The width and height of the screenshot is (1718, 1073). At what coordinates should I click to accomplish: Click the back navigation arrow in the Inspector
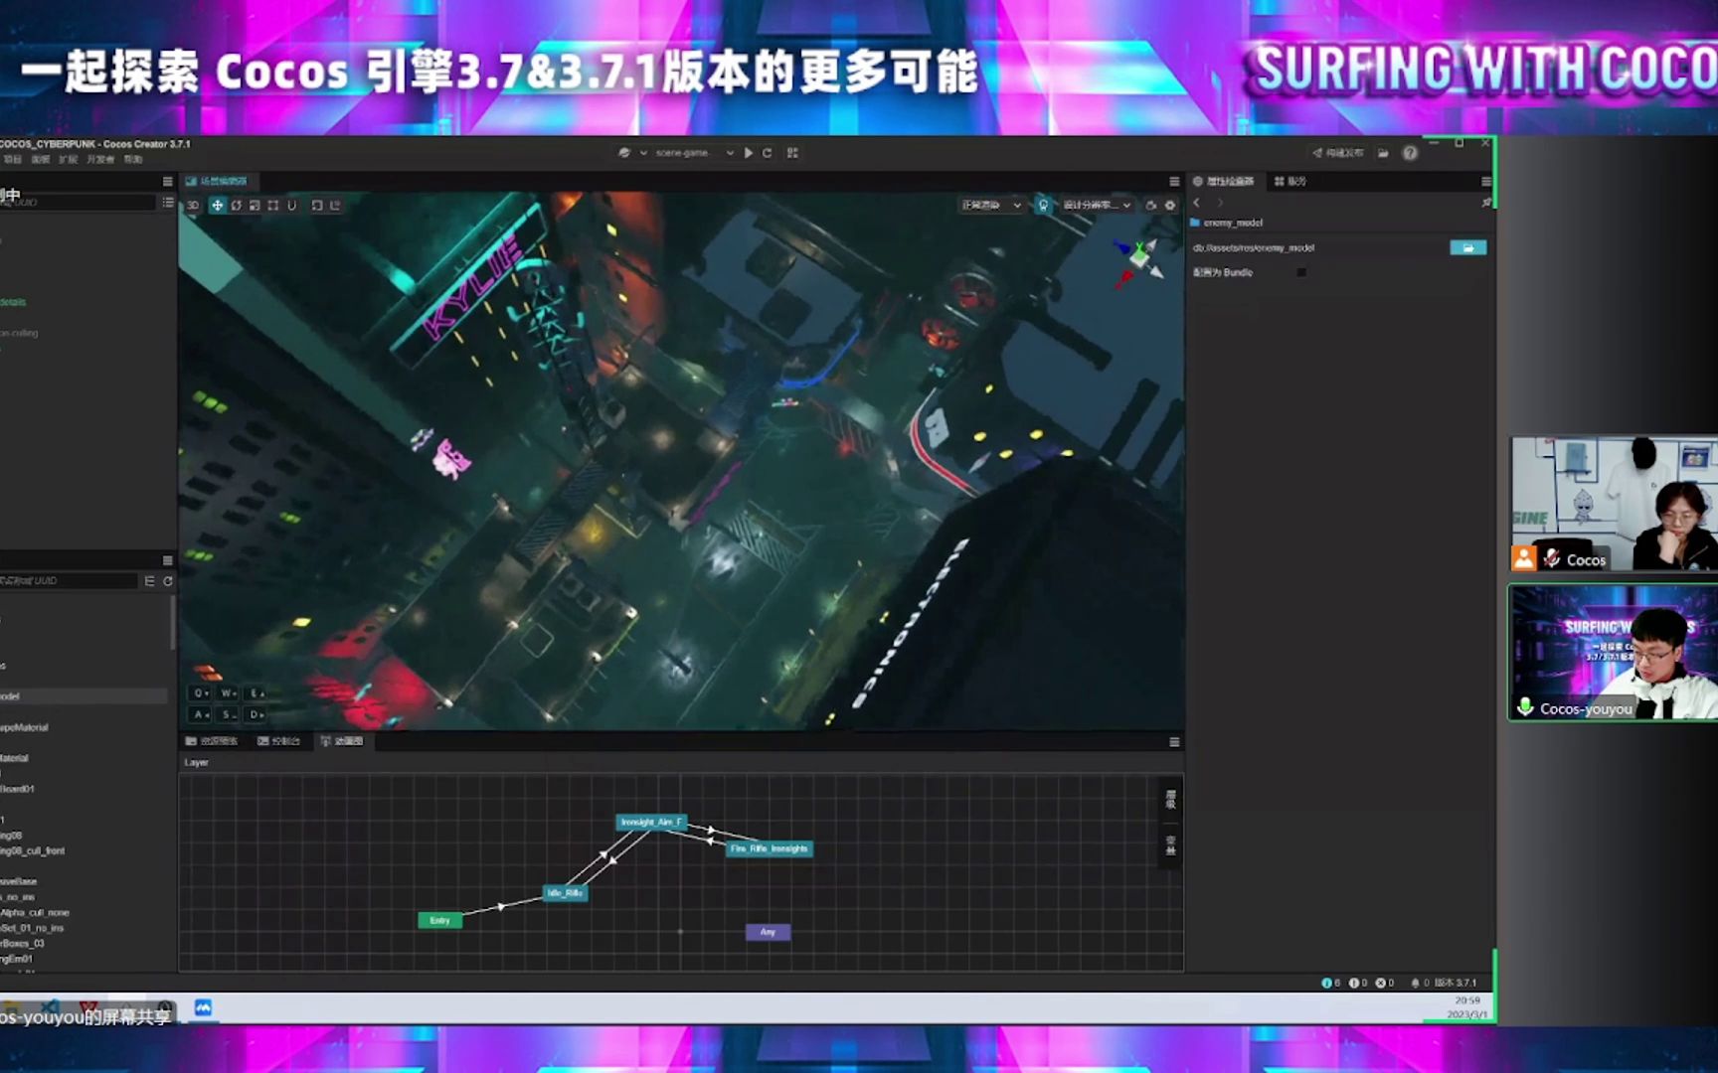pos(1197,202)
